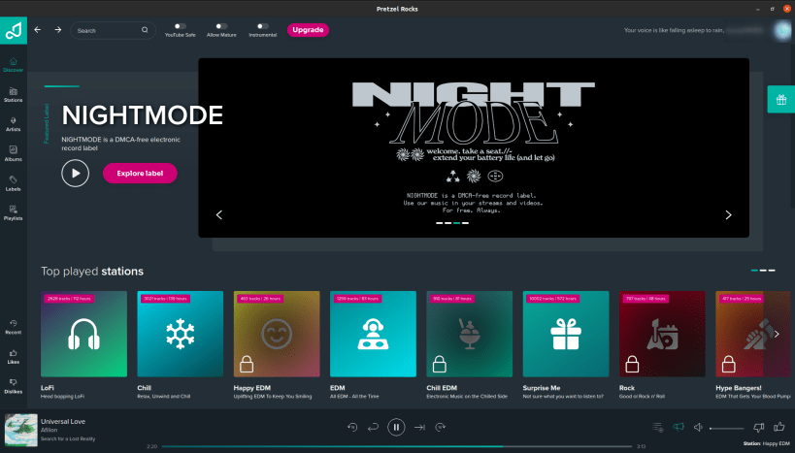This screenshot has width=795, height=453.
Task: Open the Pretzel logo home icon
Action: click(x=14, y=30)
